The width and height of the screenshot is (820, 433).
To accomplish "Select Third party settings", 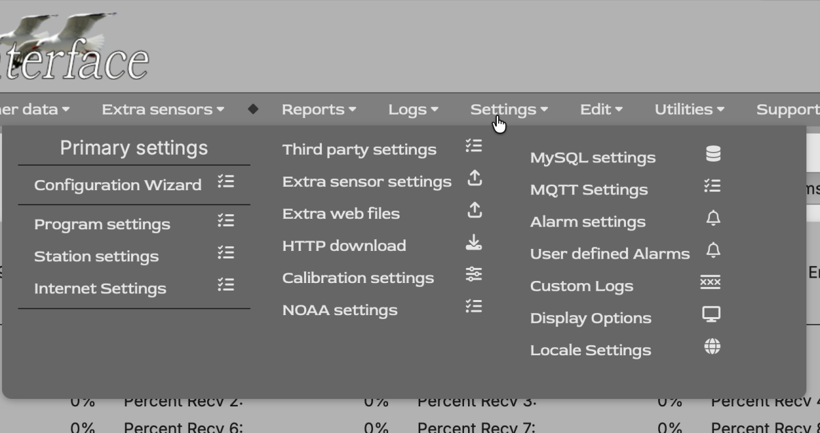I will click(359, 149).
